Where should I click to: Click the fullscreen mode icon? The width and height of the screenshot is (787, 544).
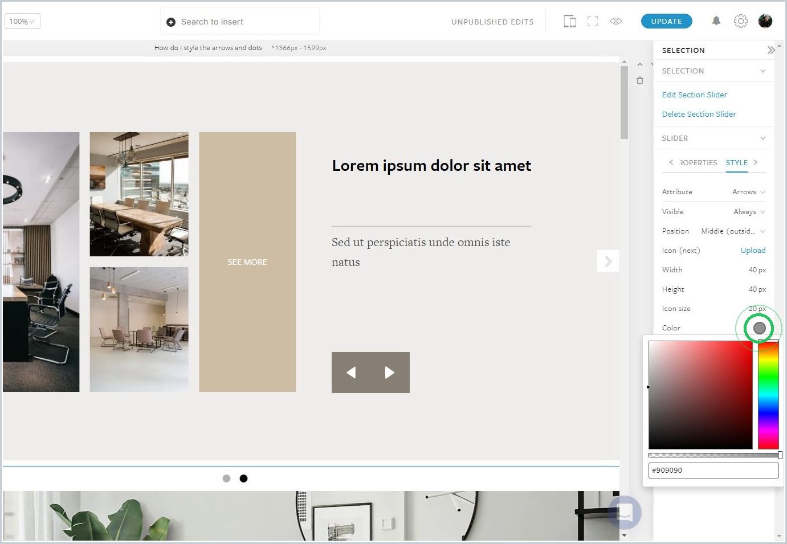[x=593, y=22]
